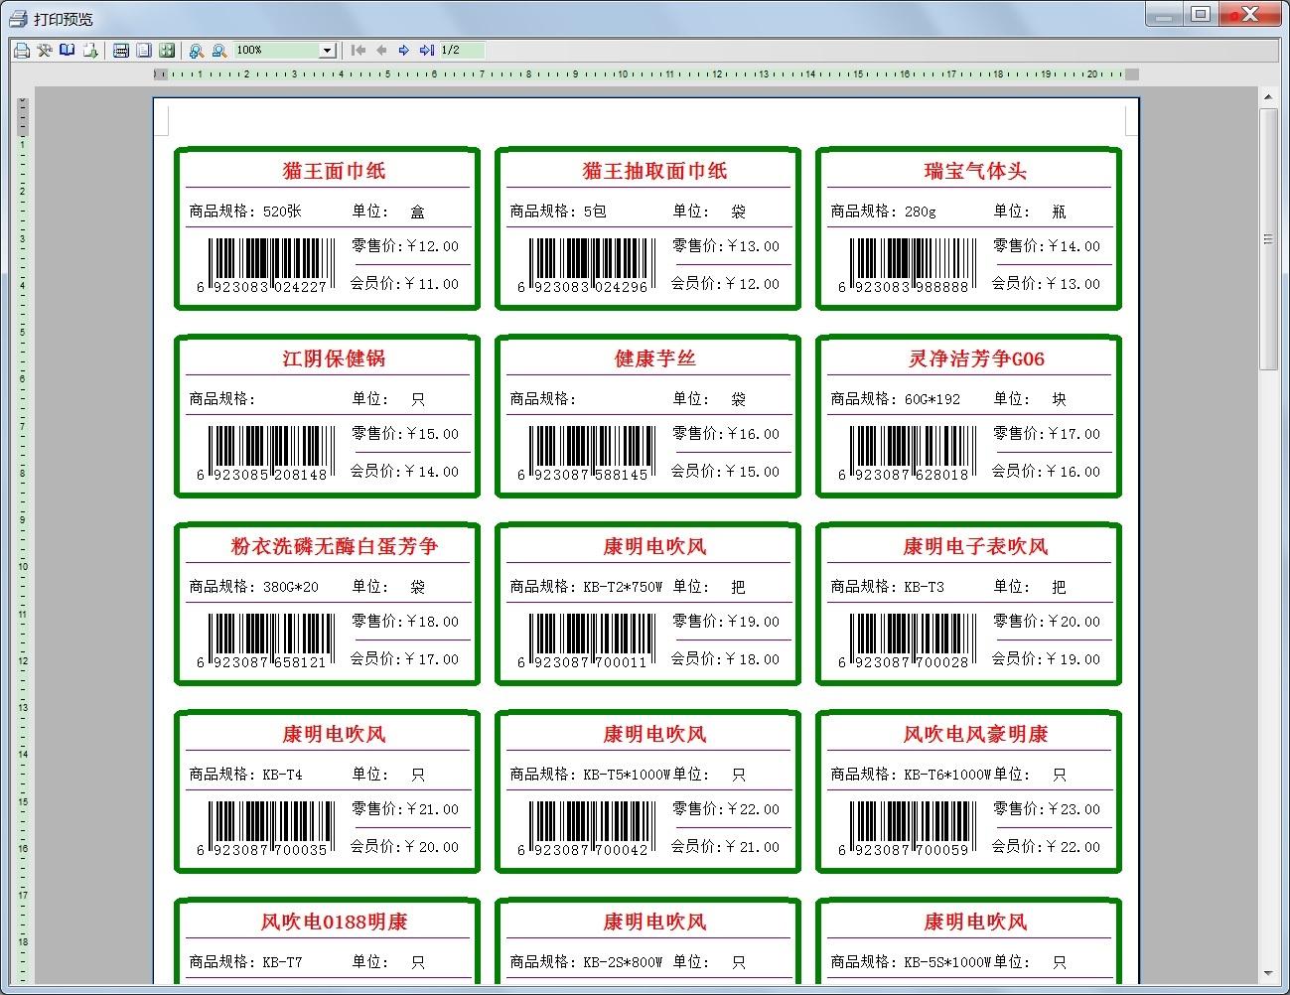Go to the next page arrow
This screenshot has height=995, width=1290.
(x=404, y=50)
